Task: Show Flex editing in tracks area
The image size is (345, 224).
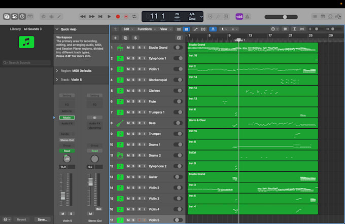Action: tap(203, 29)
